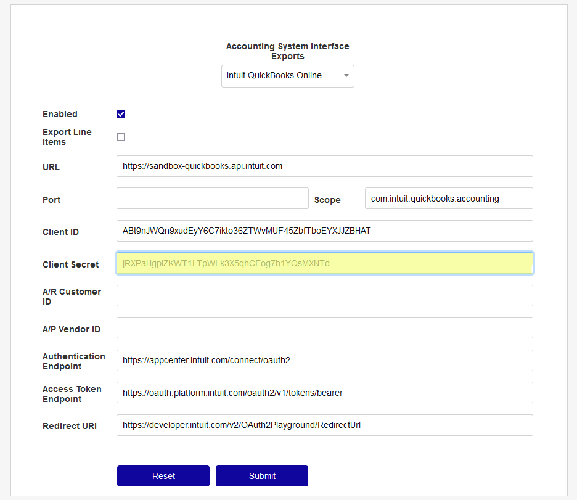Click the A/P Vendor ID field
Screen dimensions: 577x500
click(x=324, y=328)
